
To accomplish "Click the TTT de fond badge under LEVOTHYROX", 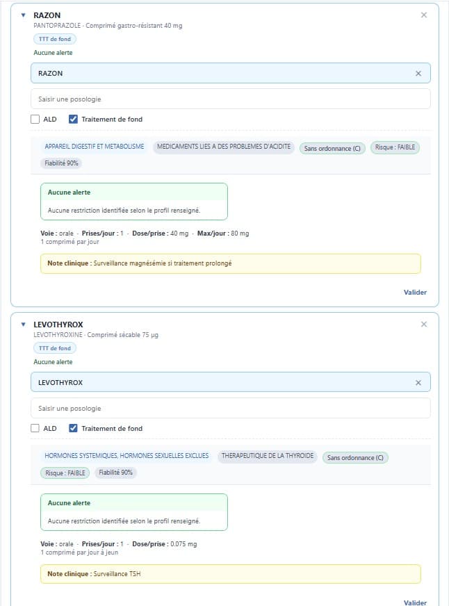I will pos(55,348).
